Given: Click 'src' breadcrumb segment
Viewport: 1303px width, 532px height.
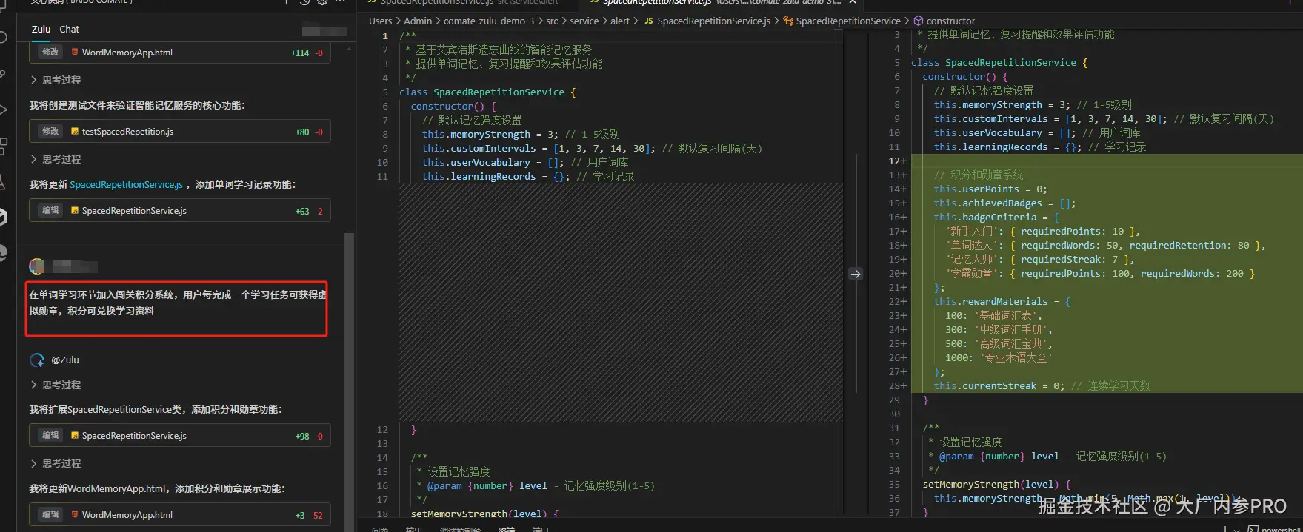Looking at the screenshot, I should 552,21.
